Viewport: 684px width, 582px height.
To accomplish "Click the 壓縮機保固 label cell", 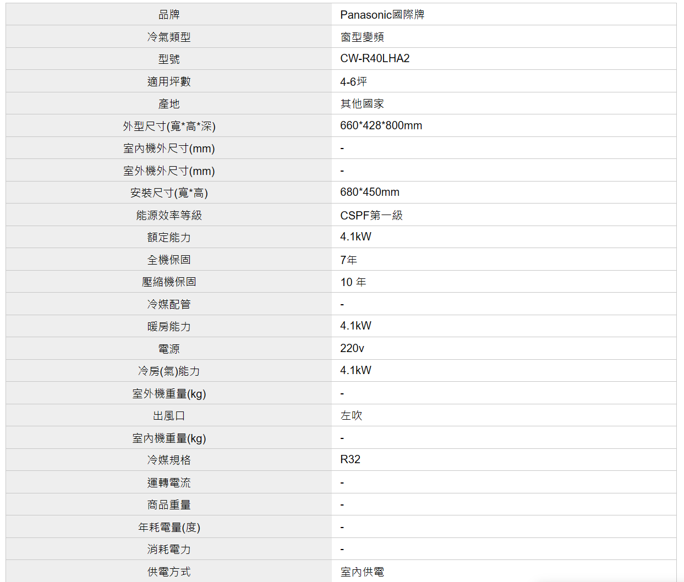I will pos(169,282).
